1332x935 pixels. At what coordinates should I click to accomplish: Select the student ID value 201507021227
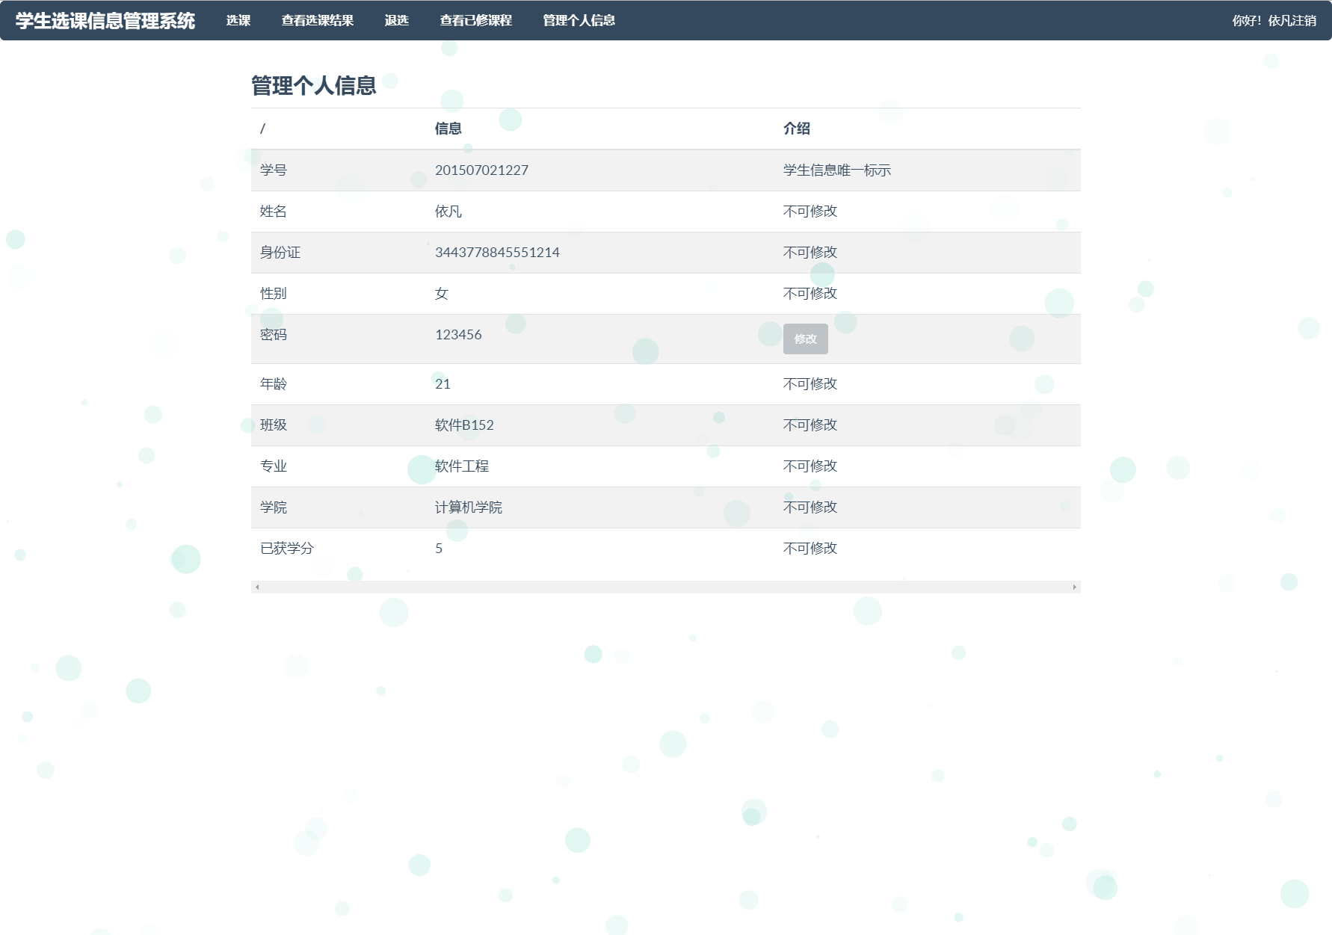[481, 170]
